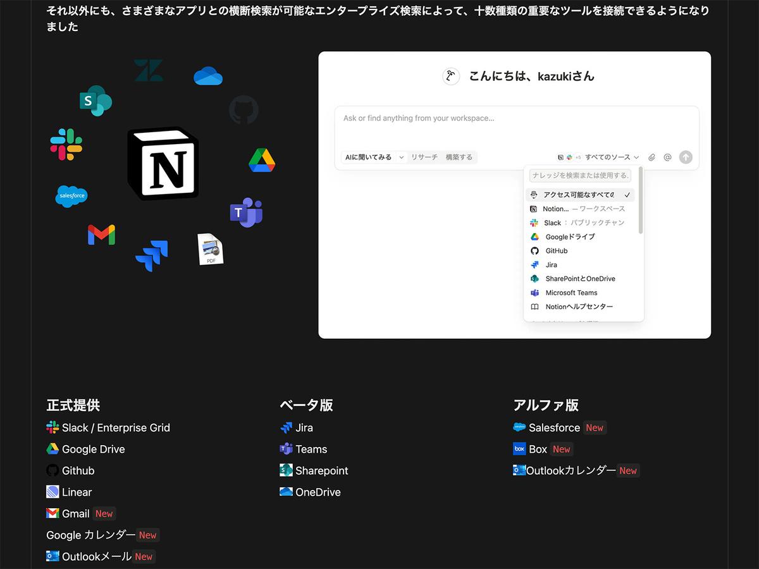Choose Googleドライブ in the source list
759x569 pixels.
580,236
